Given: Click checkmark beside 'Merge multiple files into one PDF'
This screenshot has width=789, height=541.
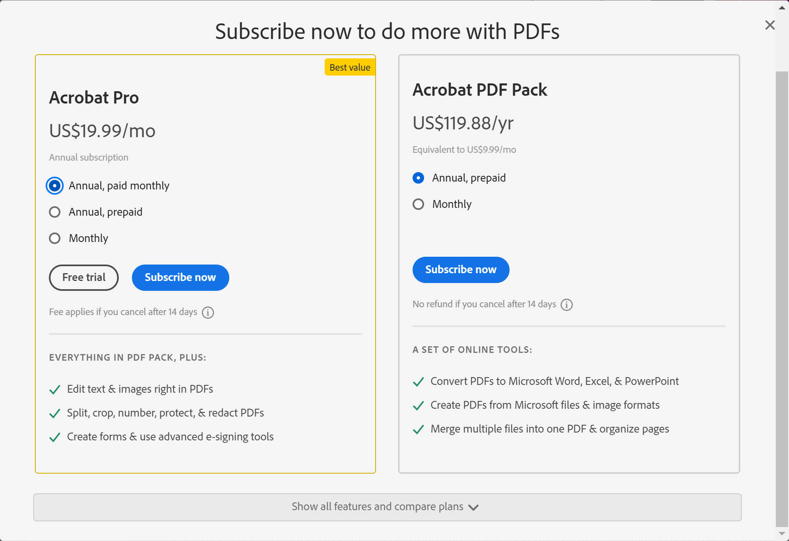Looking at the screenshot, I should tap(418, 429).
